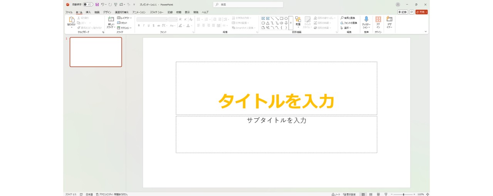Click in the search (検索) box

coord(248,5)
